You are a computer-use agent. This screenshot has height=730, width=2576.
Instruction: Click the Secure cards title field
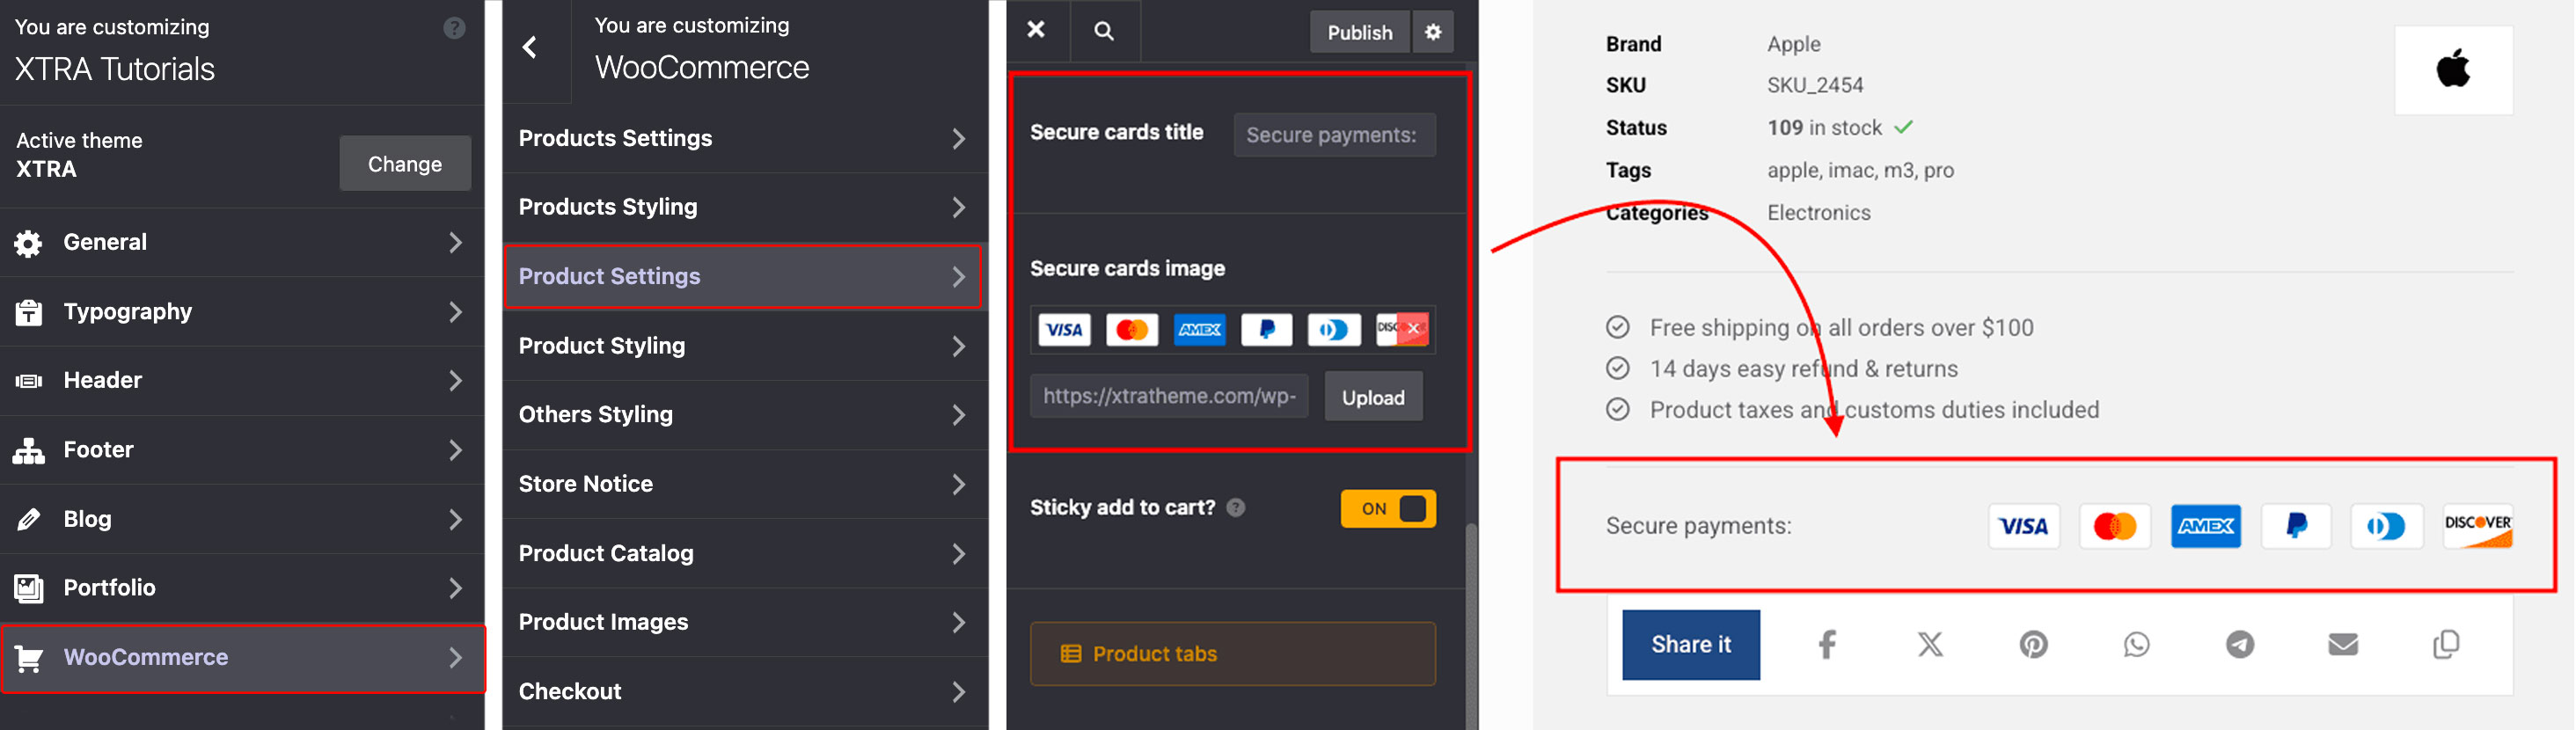(x=1333, y=135)
